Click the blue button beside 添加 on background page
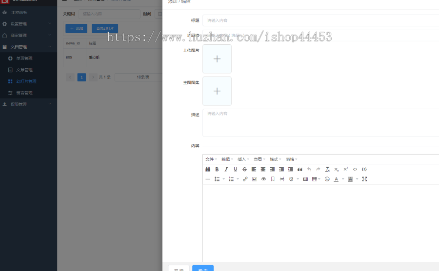 click(105, 29)
